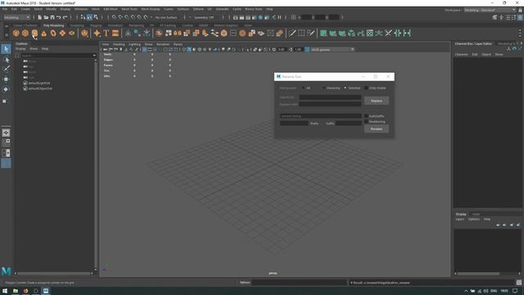The height and width of the screenshot is (295, 524).
Task: Click the Rename button in Rename Tool
Action: point(377,129)
